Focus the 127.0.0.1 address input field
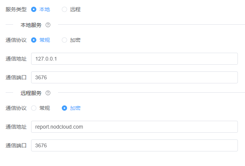This screenshot has width=245, height=166. 134,59
